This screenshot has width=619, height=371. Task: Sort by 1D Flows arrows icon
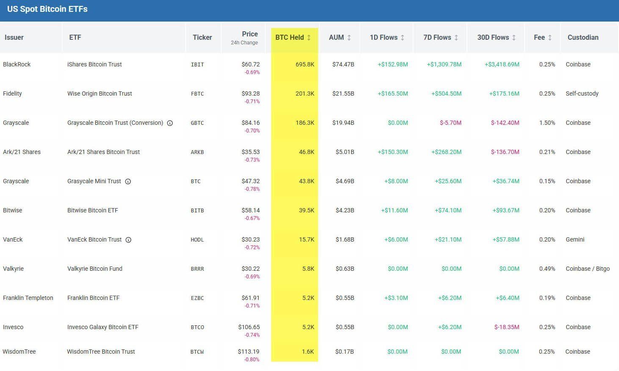pyautogui.click(x=402, y=38)
